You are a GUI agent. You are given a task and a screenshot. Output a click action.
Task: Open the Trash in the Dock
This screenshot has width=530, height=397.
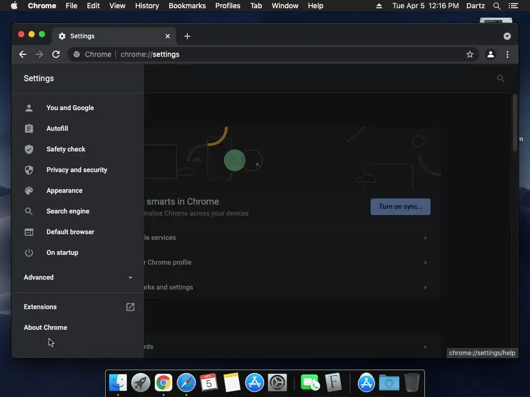click(411, 383)
